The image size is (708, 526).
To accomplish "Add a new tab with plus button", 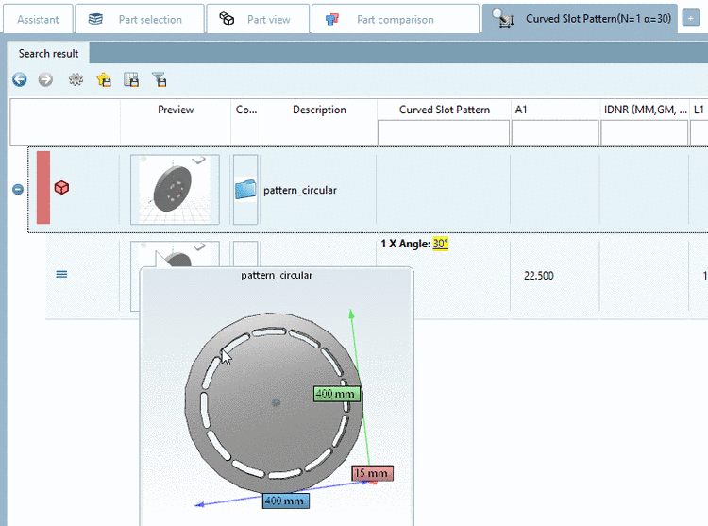I will 692,19.
